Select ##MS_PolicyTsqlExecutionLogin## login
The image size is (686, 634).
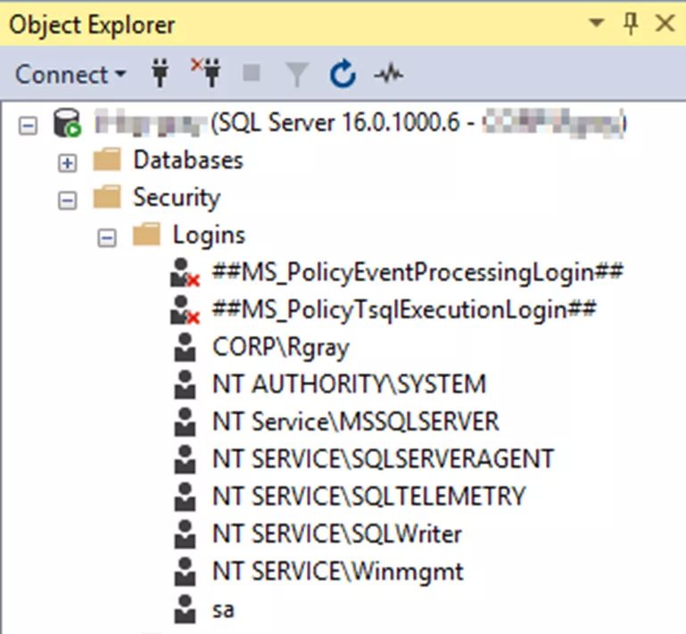pos(404,310)
